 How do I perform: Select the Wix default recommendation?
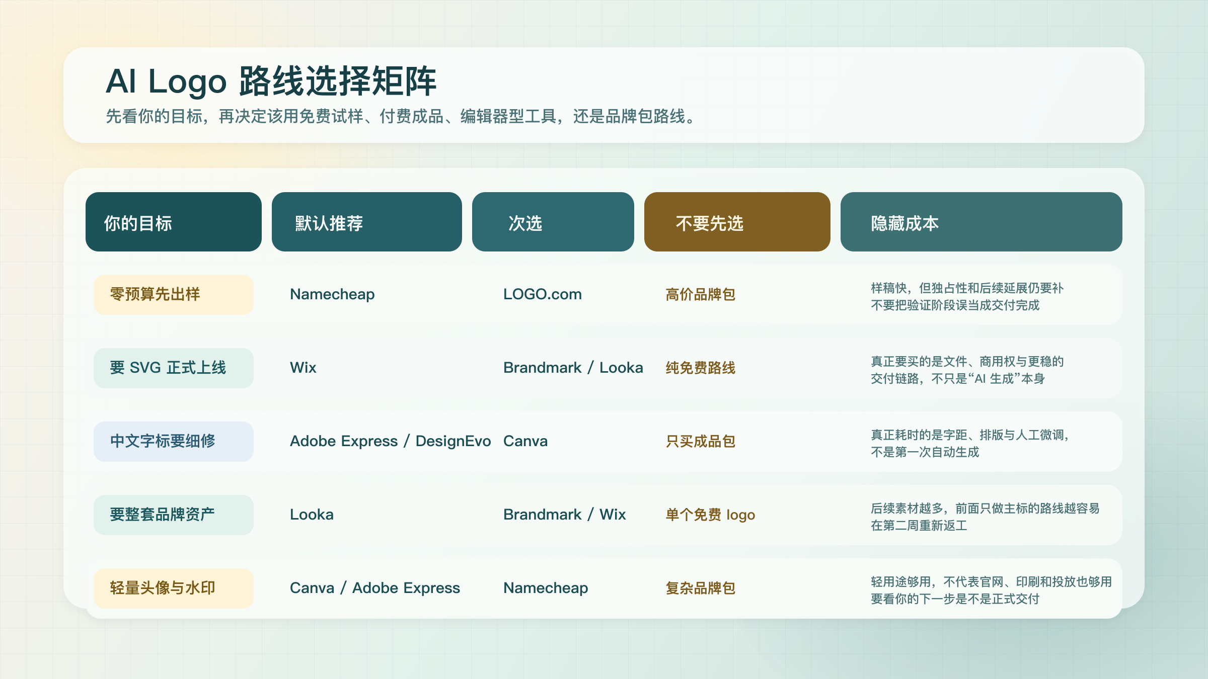(303, 368)
